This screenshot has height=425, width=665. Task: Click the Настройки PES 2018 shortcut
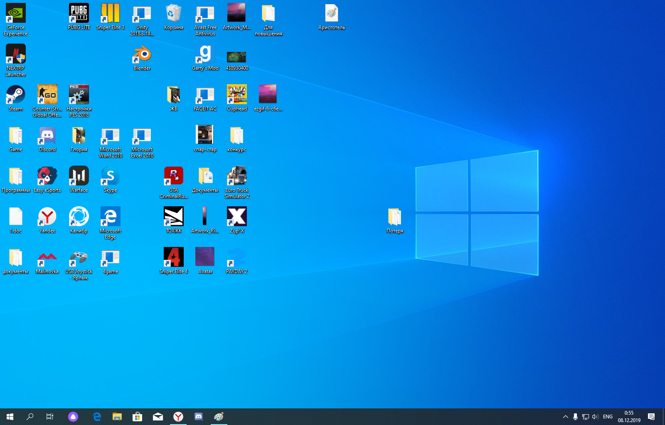[x=79, y=101]
